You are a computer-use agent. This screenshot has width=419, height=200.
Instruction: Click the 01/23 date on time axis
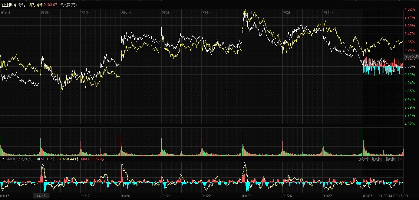(247, 196)
